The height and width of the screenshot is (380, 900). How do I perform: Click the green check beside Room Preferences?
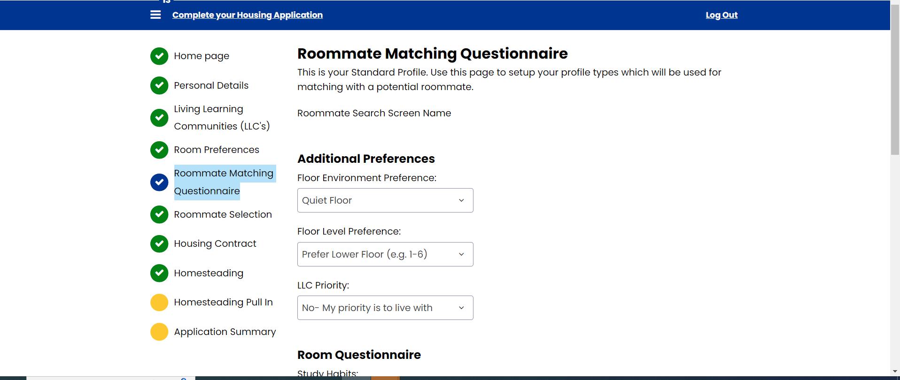point(159,150)
